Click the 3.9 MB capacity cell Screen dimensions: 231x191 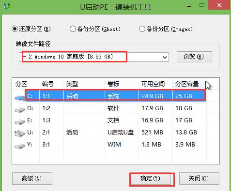[x=185, y=145]
